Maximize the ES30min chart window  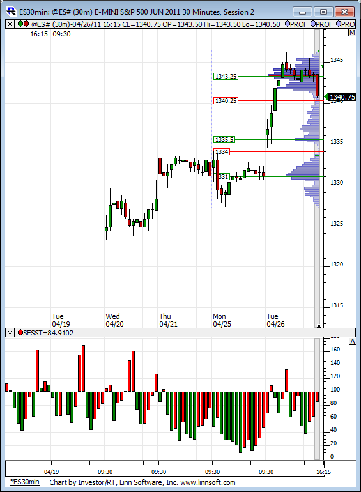(x=323, y=12)
